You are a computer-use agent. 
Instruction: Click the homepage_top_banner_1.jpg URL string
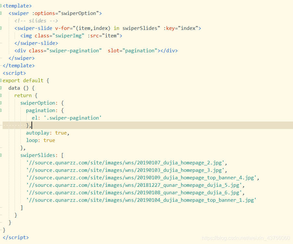point(141,200)
